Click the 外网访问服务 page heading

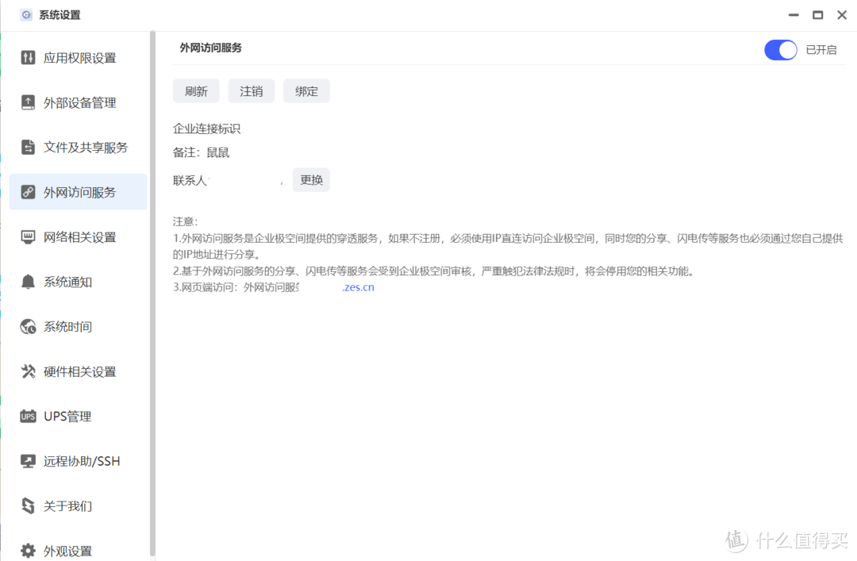click(x=210, y=48)
